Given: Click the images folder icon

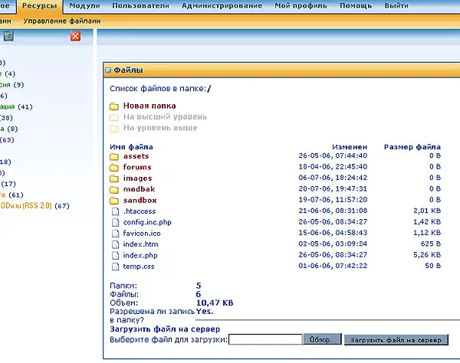Looking at the screenshot, I should pos(114,178).
